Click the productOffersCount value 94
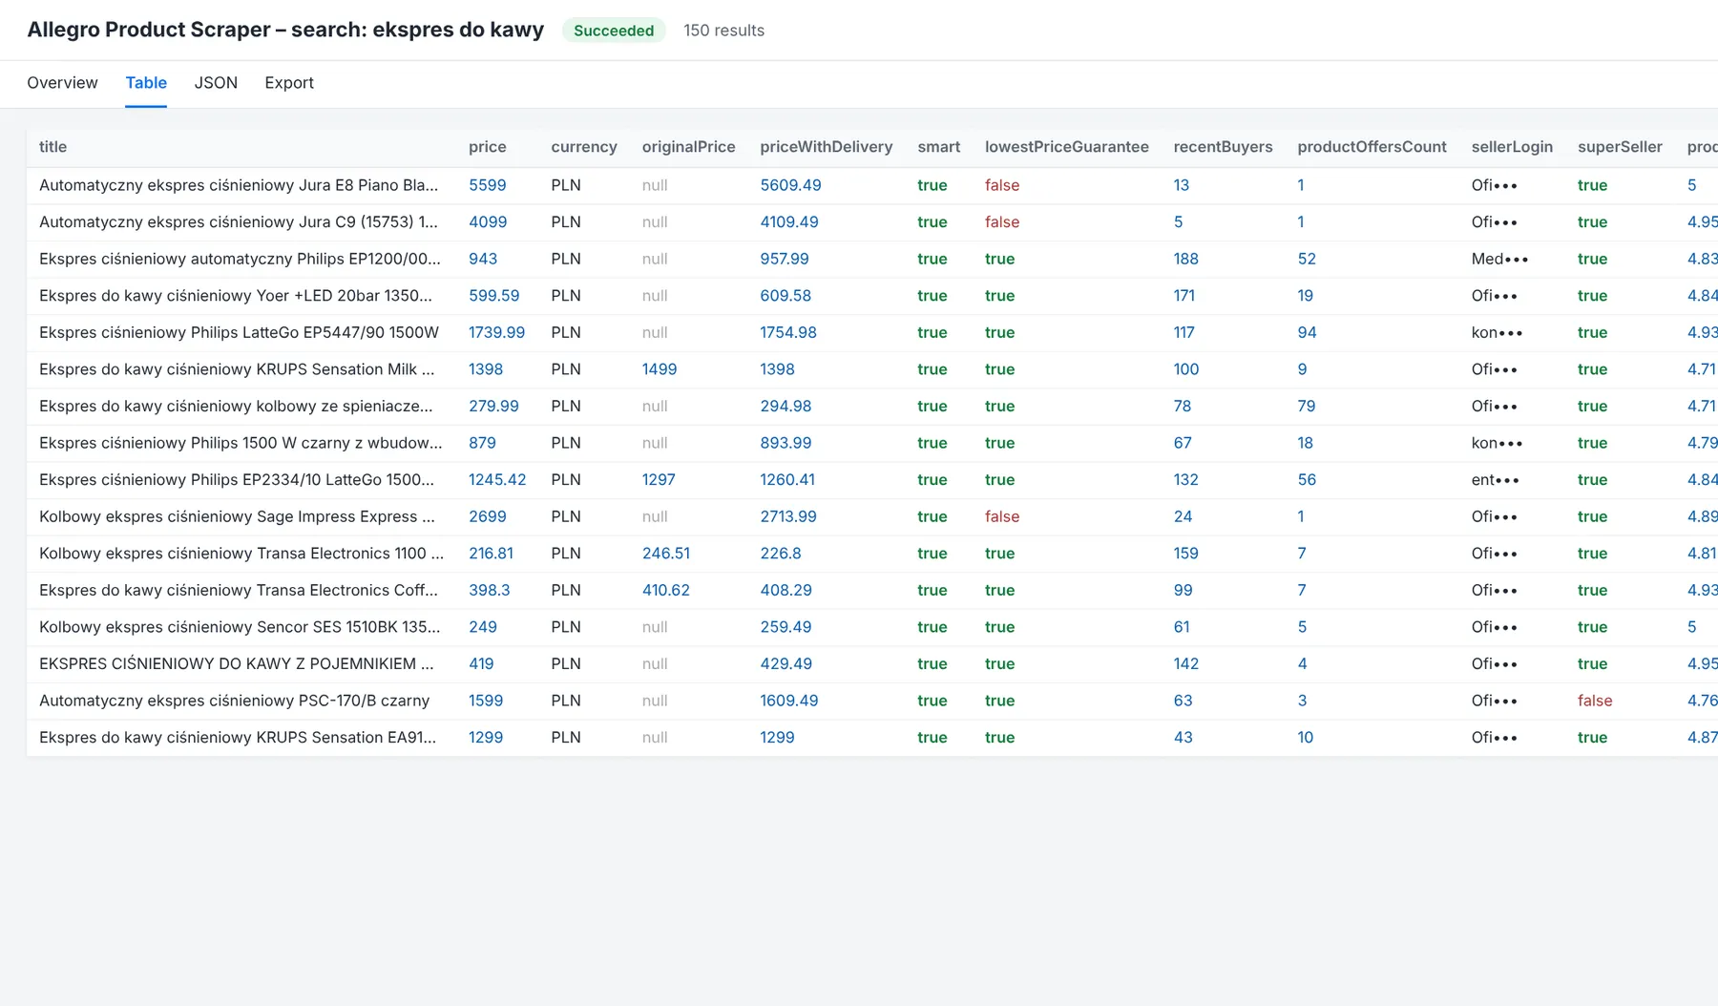Viewport: 1718px width, 1006px height. pyautogui.click(x=1307, y=333)
